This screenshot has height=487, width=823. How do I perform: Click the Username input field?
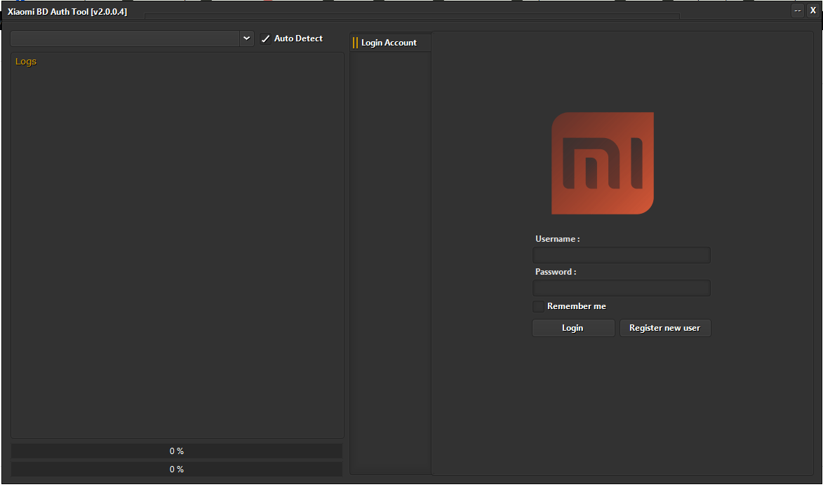click(620, 254)
